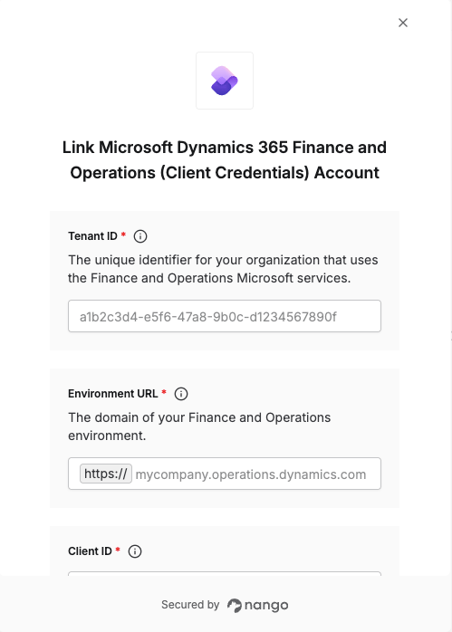Click the red asterisk beside Environment URL
The height and width of the screenshot is (632, 452).
point(164,392)
